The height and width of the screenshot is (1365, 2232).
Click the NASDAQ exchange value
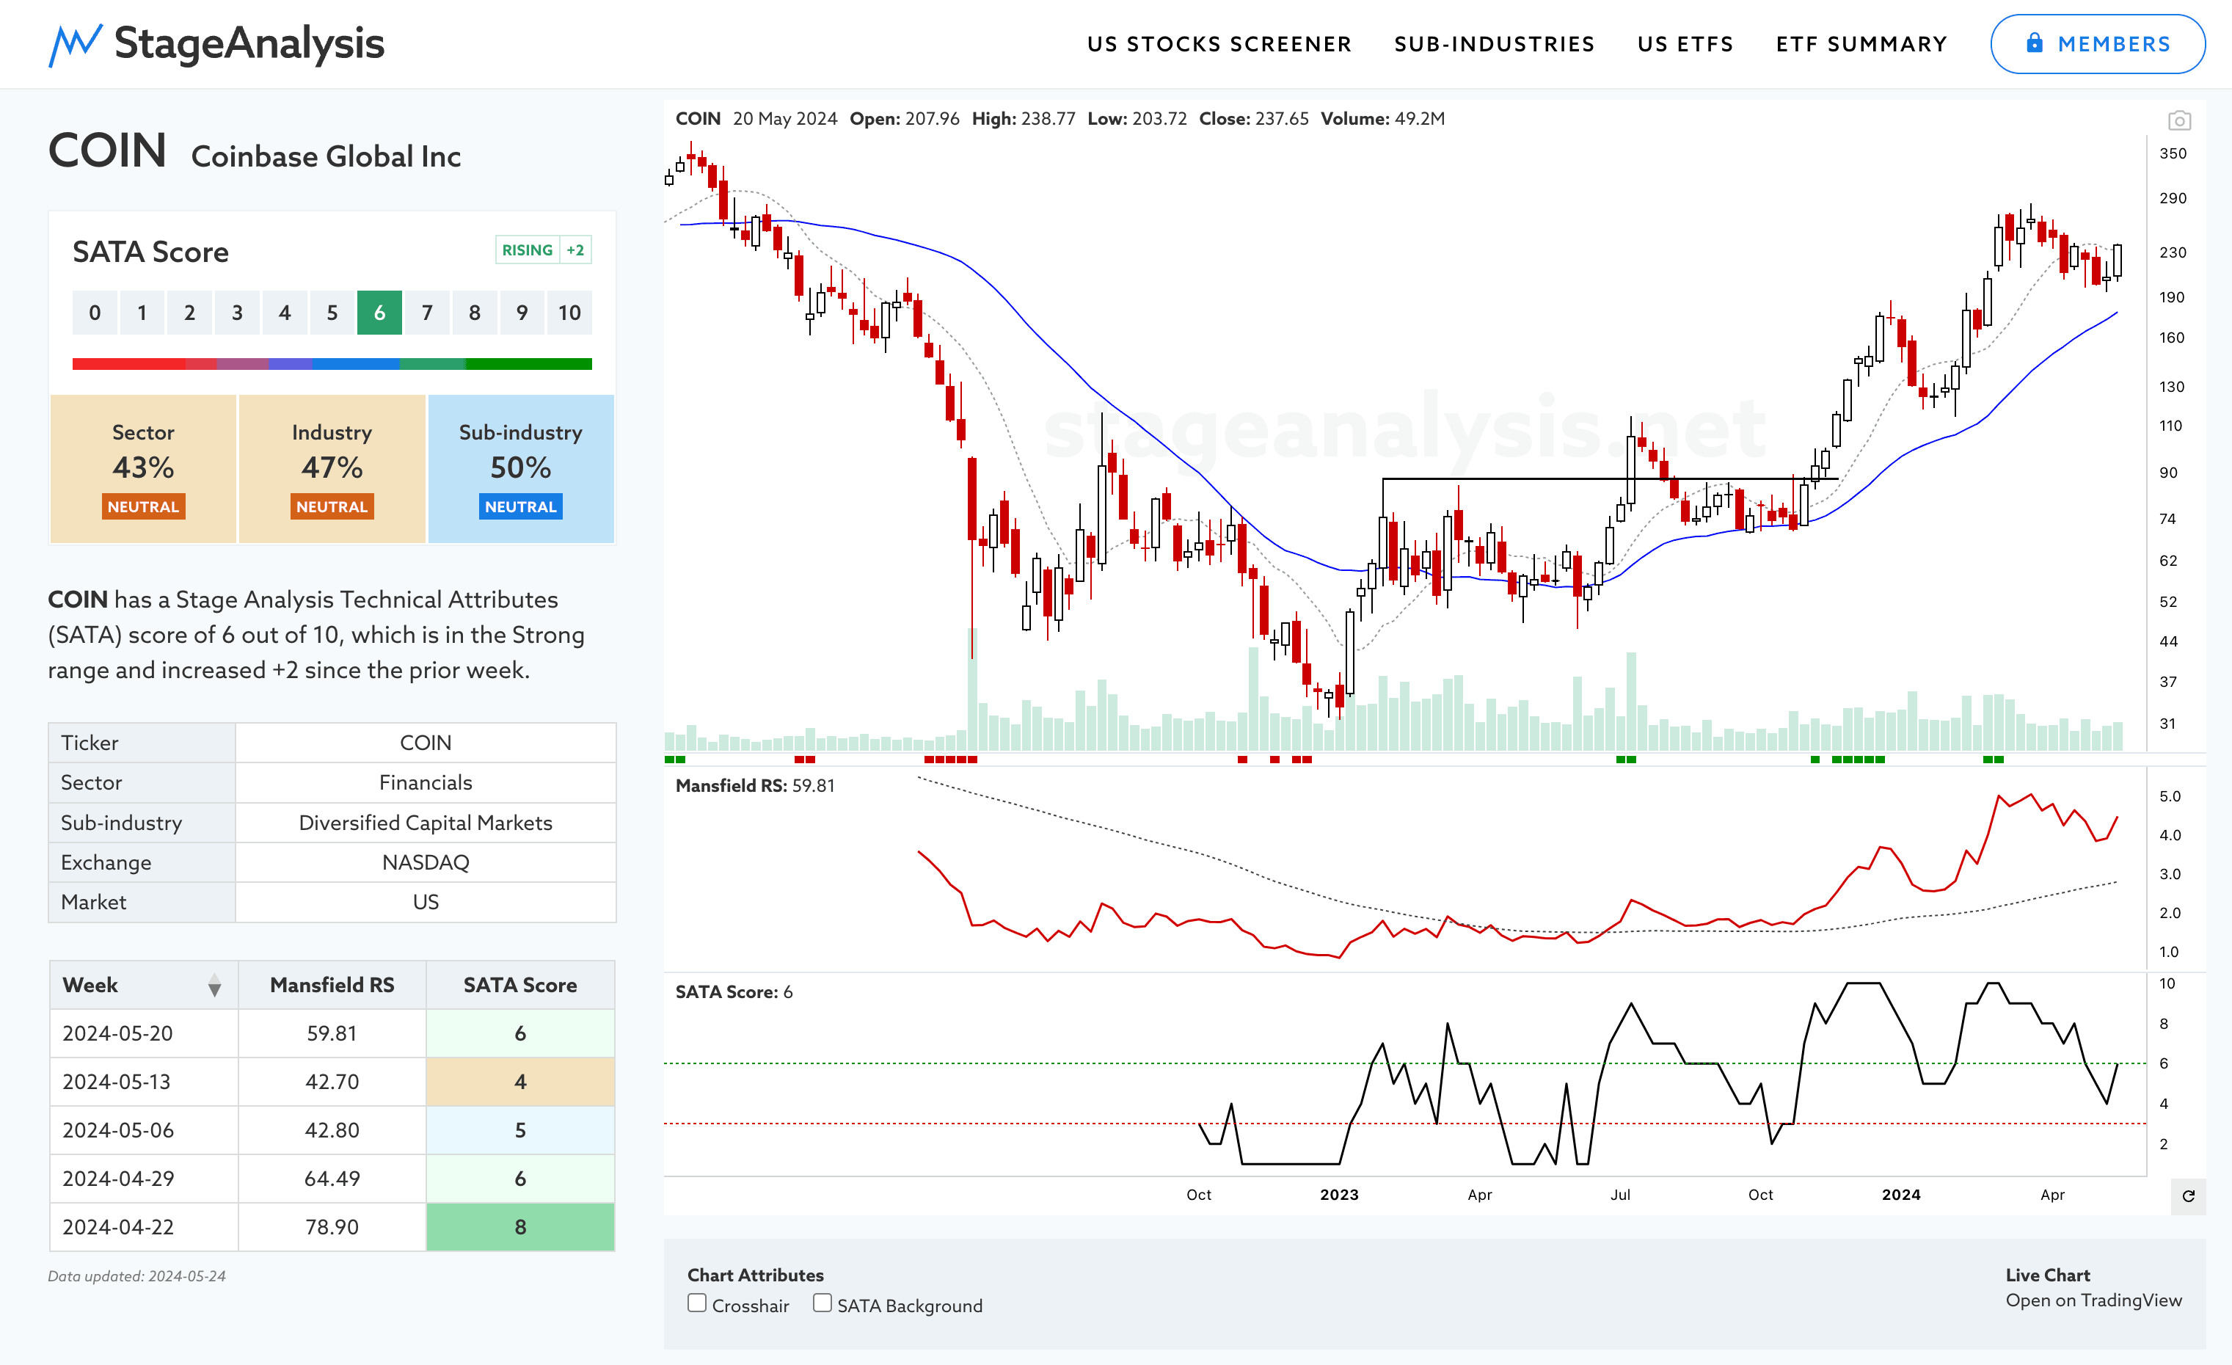click(x=425, y=862)
